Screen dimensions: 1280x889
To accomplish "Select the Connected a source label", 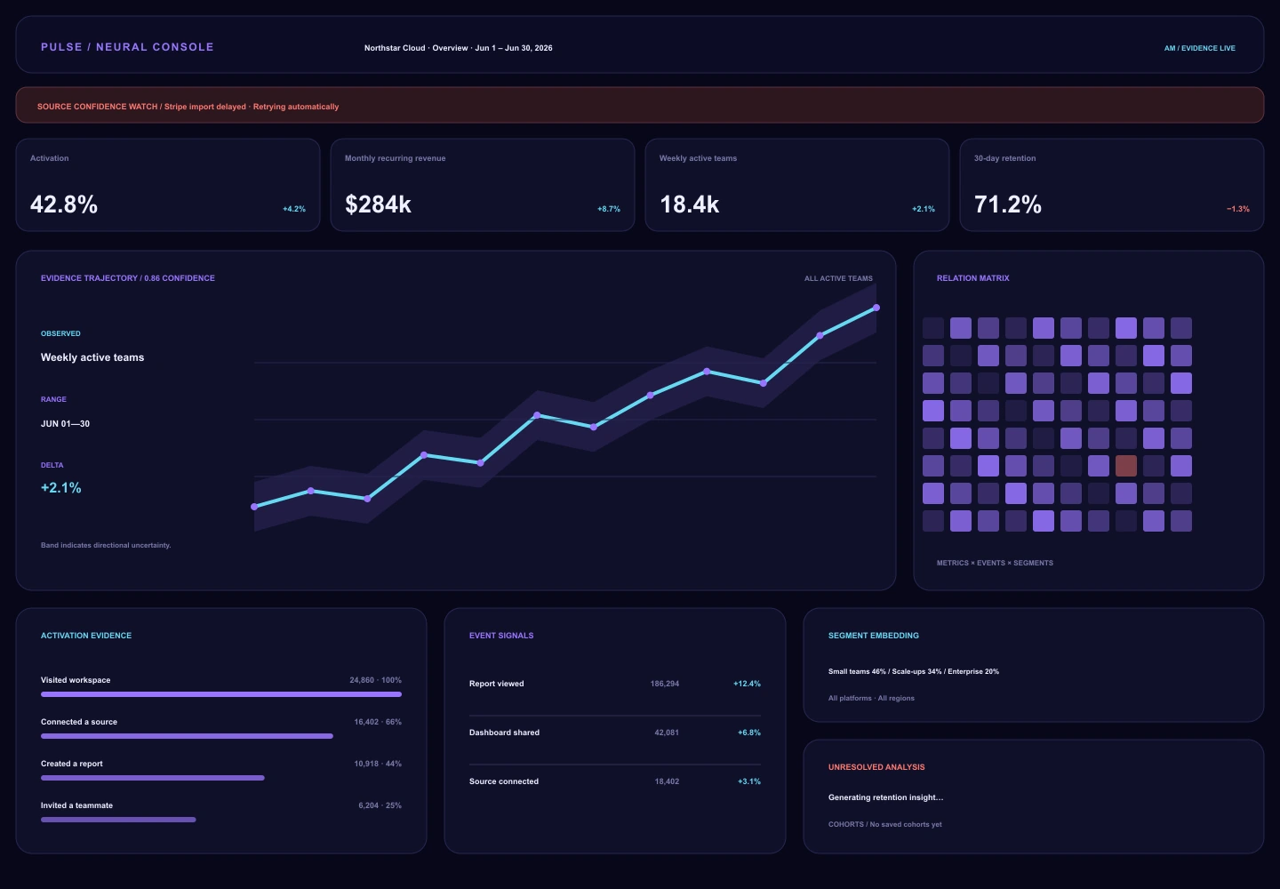I will 79,722.
